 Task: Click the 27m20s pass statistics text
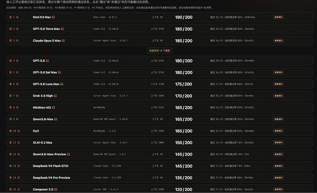[x=232, y=107]
